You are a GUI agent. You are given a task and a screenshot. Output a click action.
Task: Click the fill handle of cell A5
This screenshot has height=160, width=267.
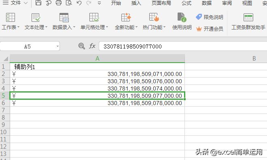pos(184,99)
